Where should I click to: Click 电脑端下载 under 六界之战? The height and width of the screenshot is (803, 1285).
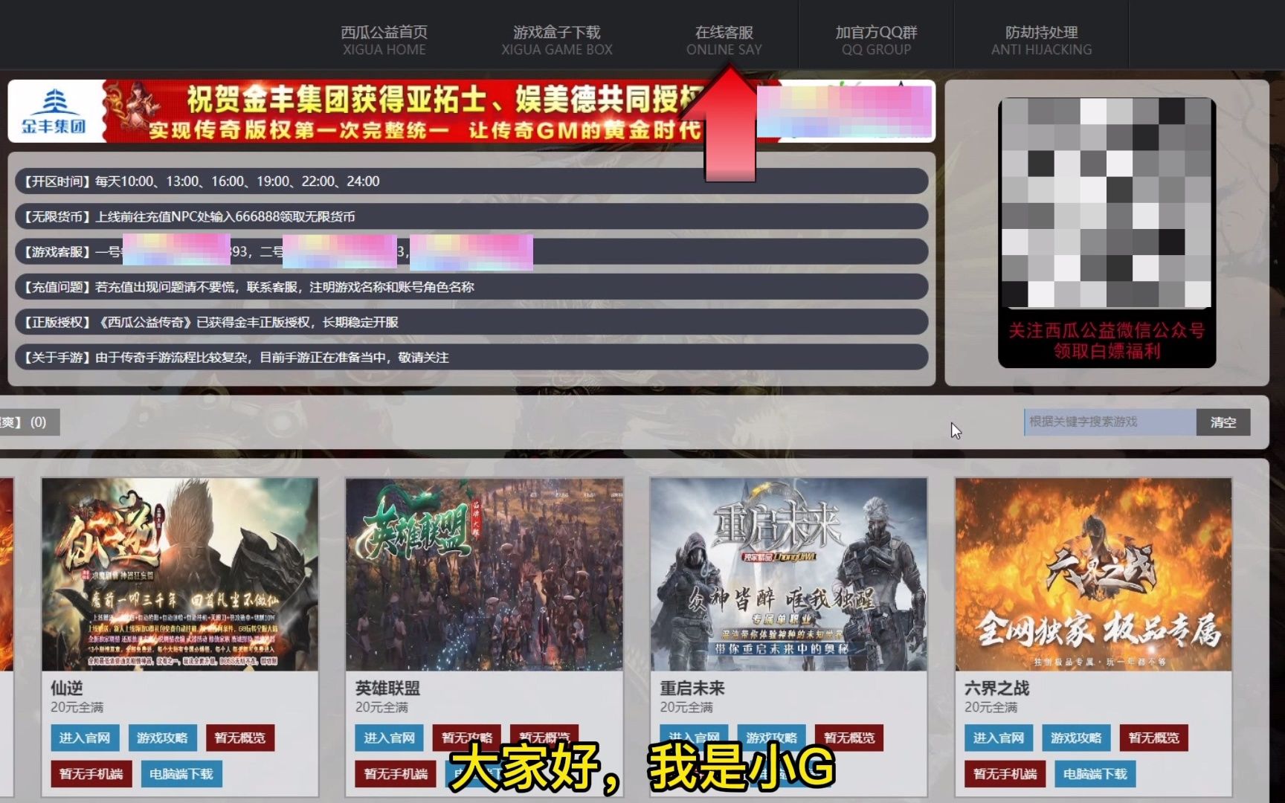point(1095,774)
